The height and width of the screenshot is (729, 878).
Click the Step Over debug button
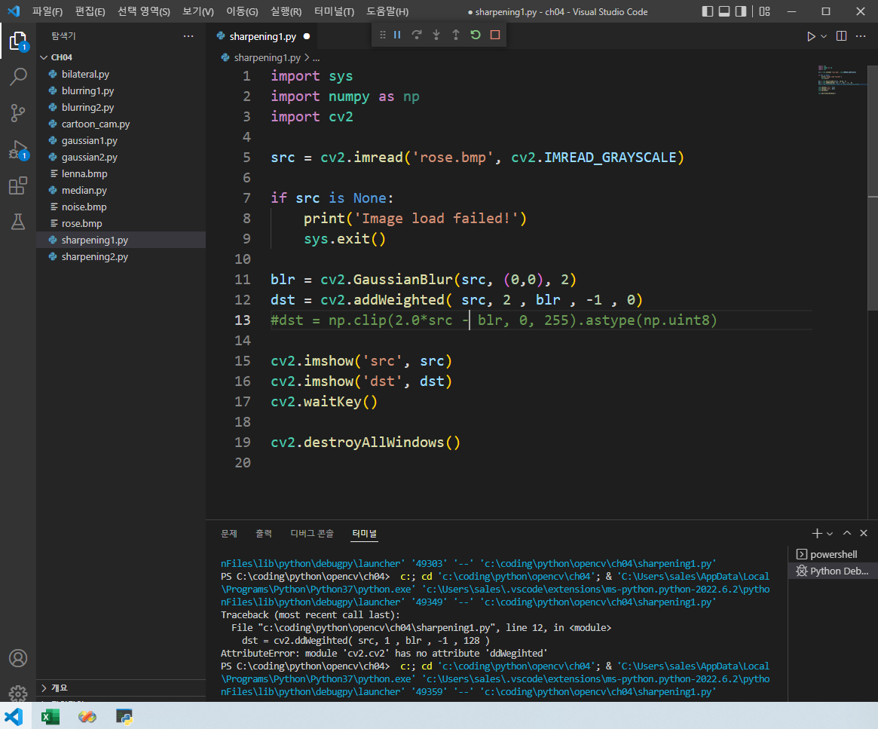417,35
